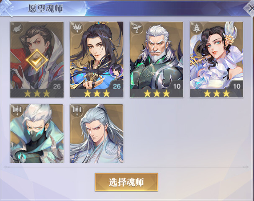The height and width of the screenshot is (201, 254).
Task: Choose the lady in white ruffled dress
Action: pos(217,60)
